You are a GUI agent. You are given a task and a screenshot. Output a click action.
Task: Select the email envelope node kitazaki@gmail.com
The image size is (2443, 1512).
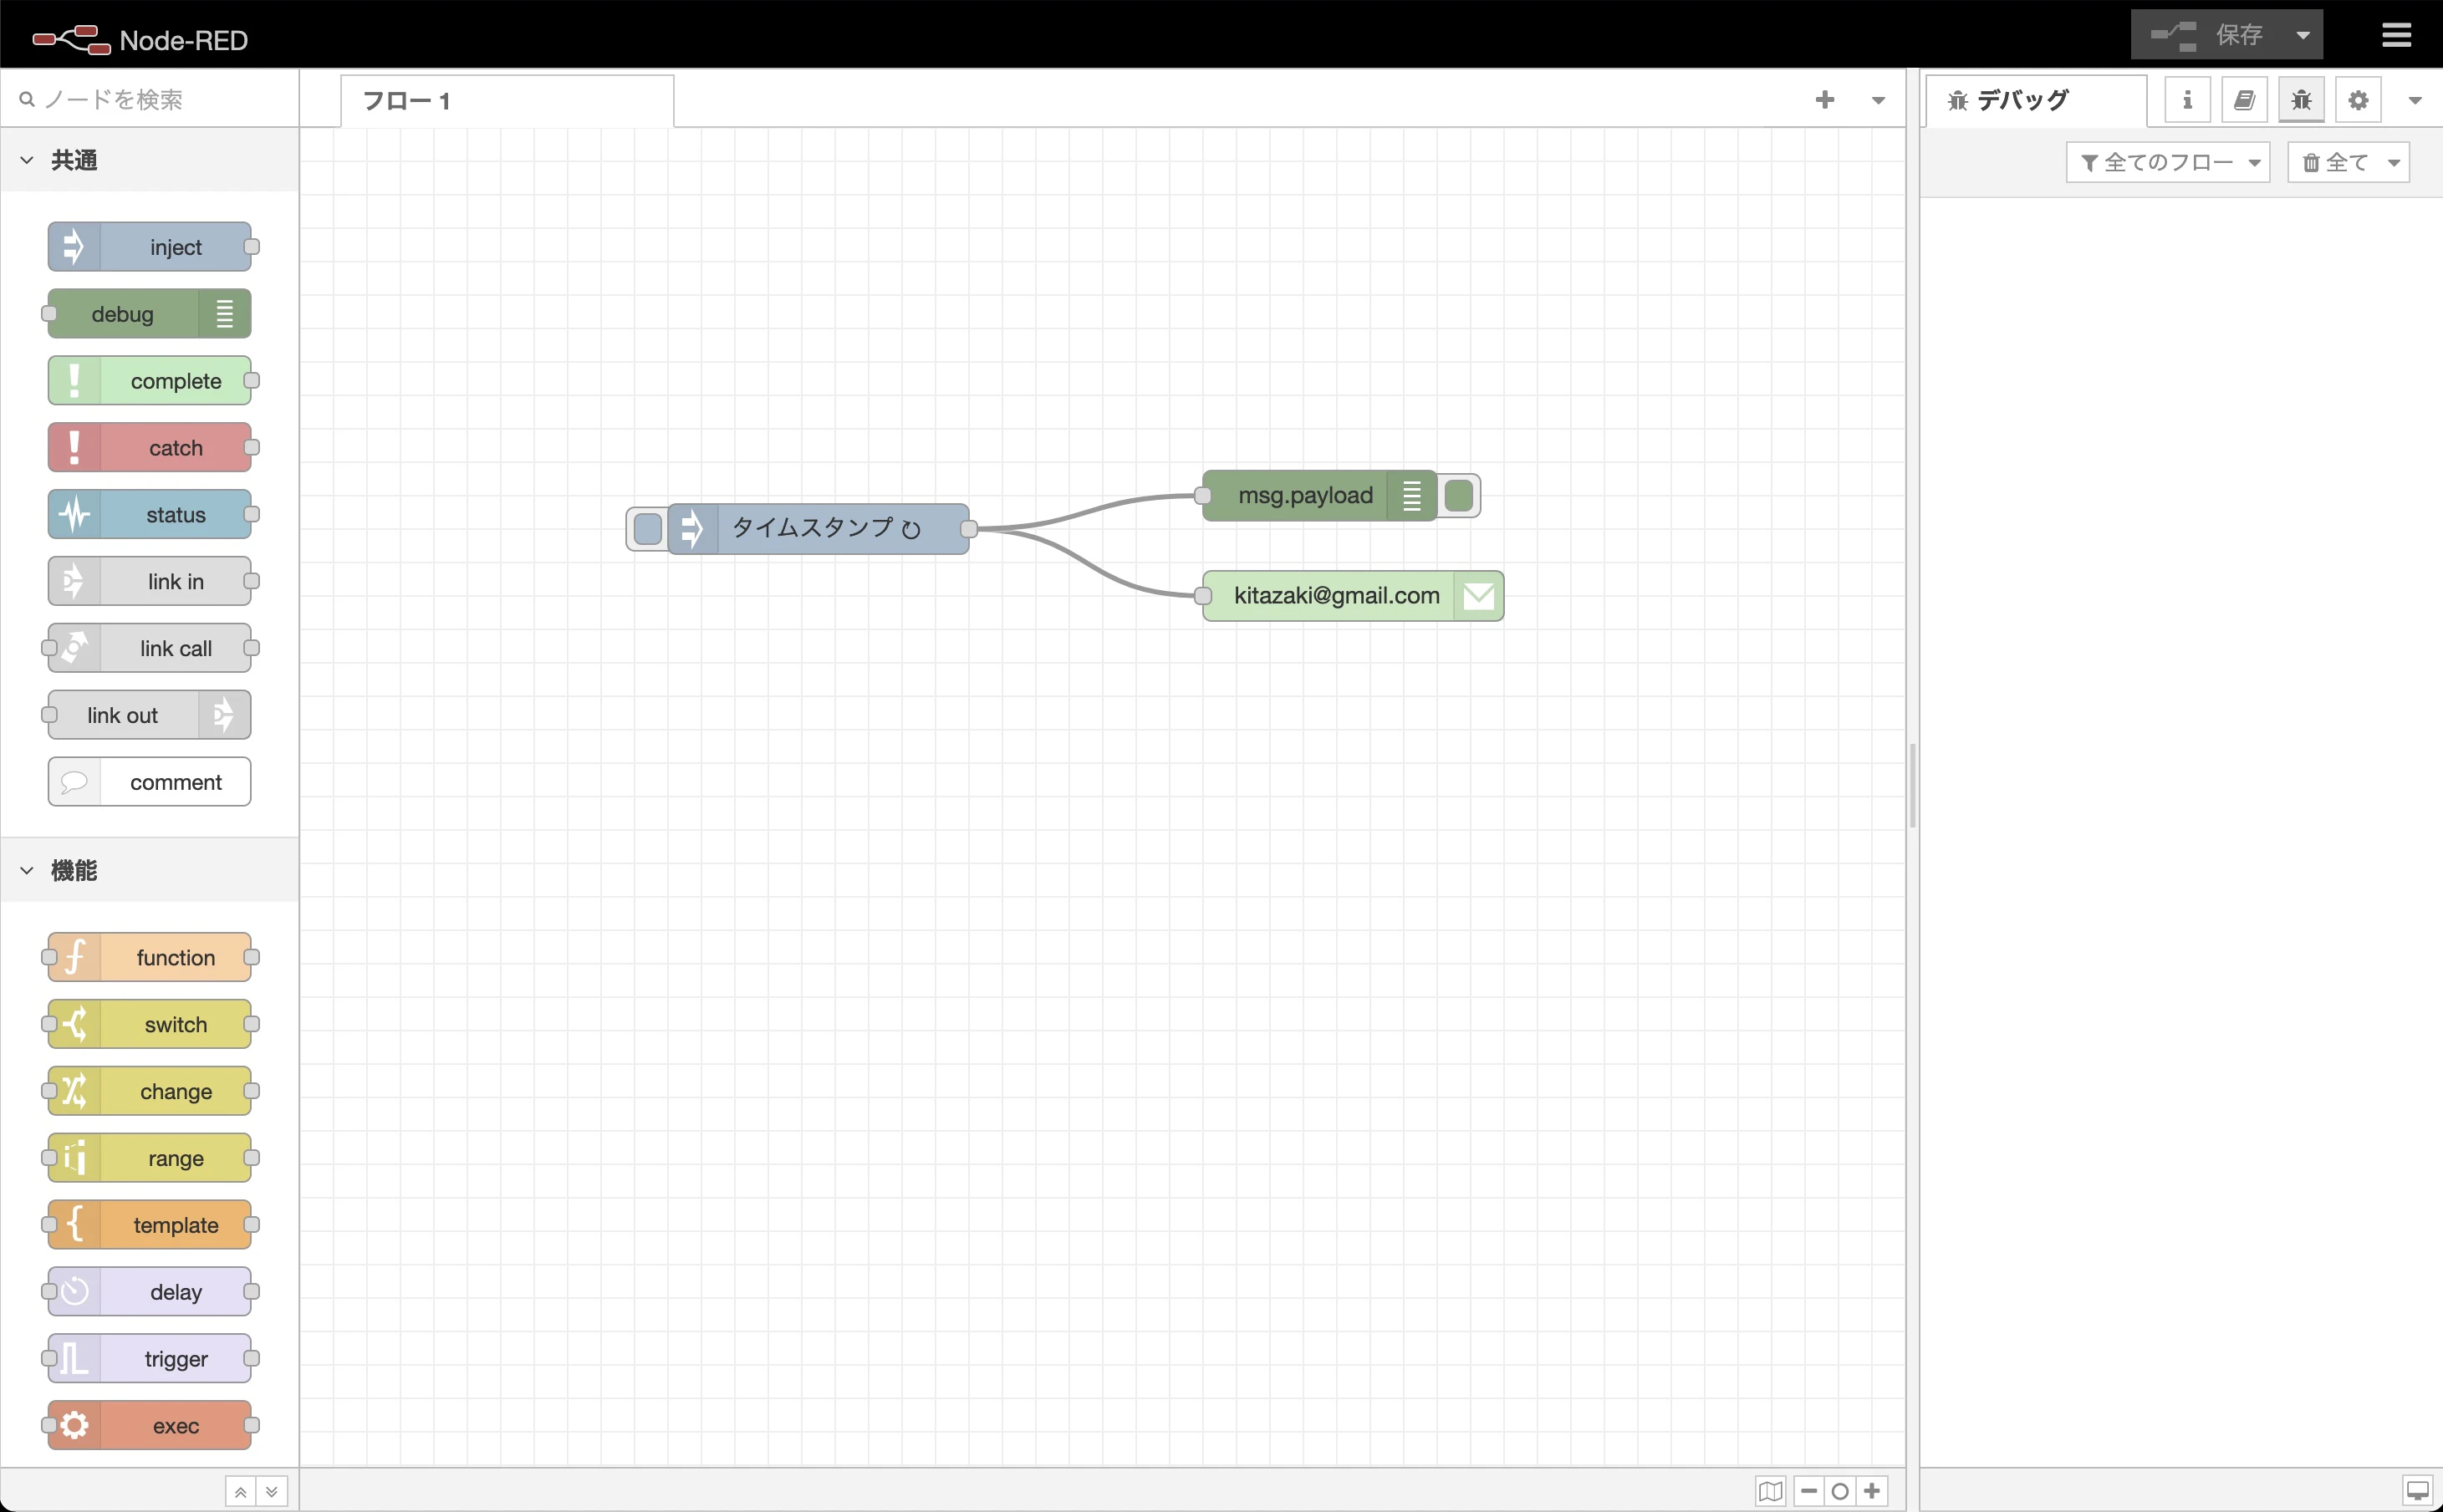coord(1353,596)
